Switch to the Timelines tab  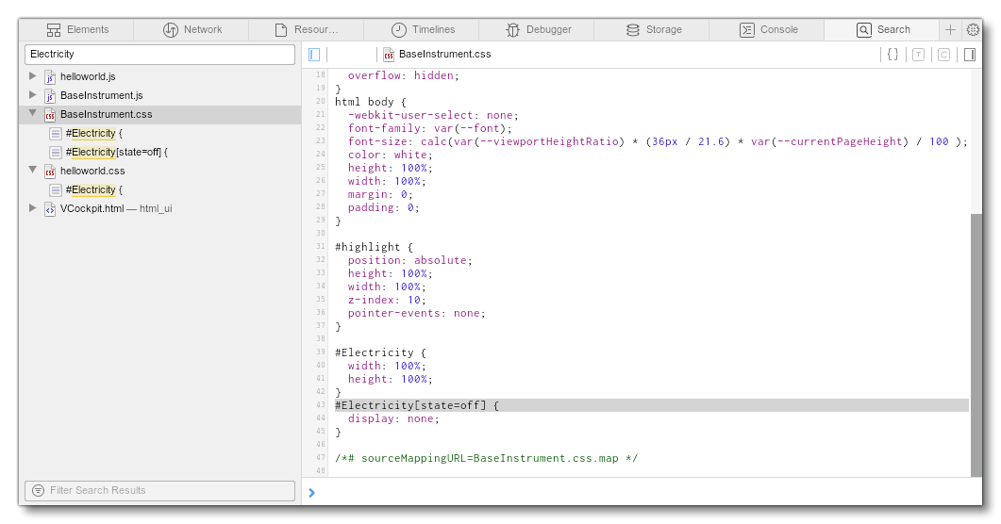(422, 30)
